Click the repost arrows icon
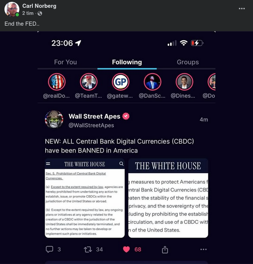 [x=88, y=249]
